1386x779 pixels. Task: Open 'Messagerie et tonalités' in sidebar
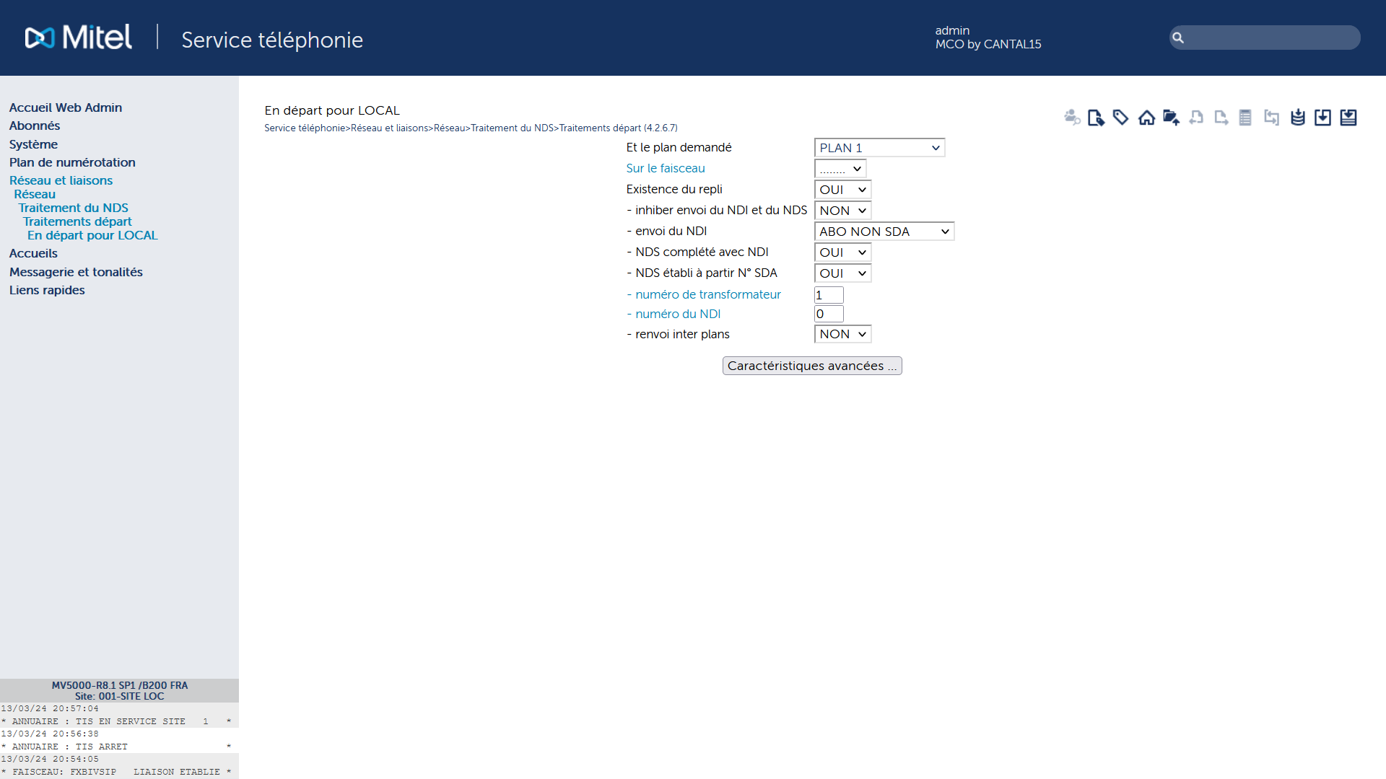(76, 272)
